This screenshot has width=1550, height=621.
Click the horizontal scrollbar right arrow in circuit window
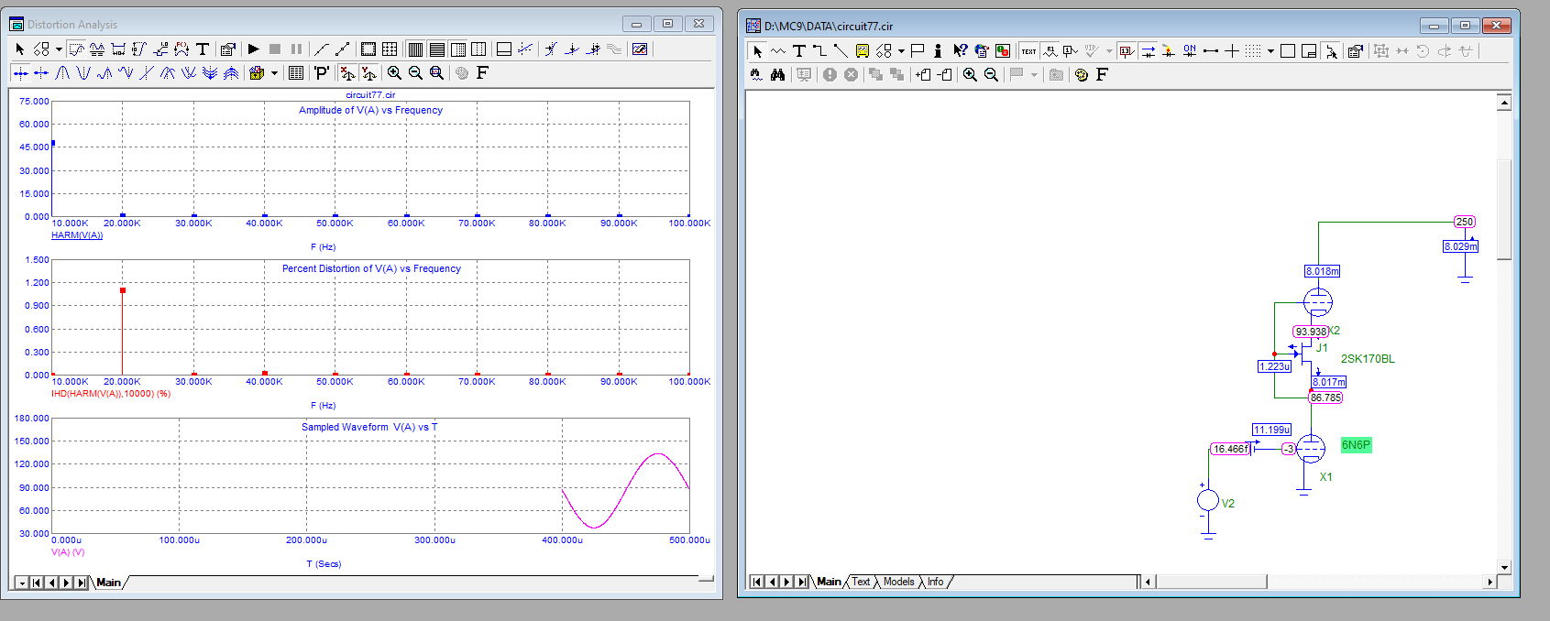pos(1490,582)
